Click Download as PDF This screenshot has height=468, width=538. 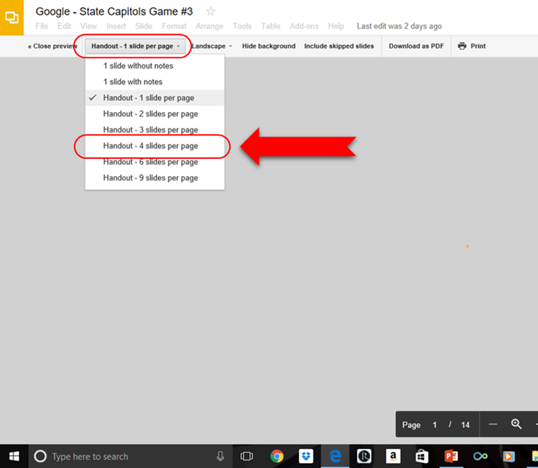(x=416, y=46)
